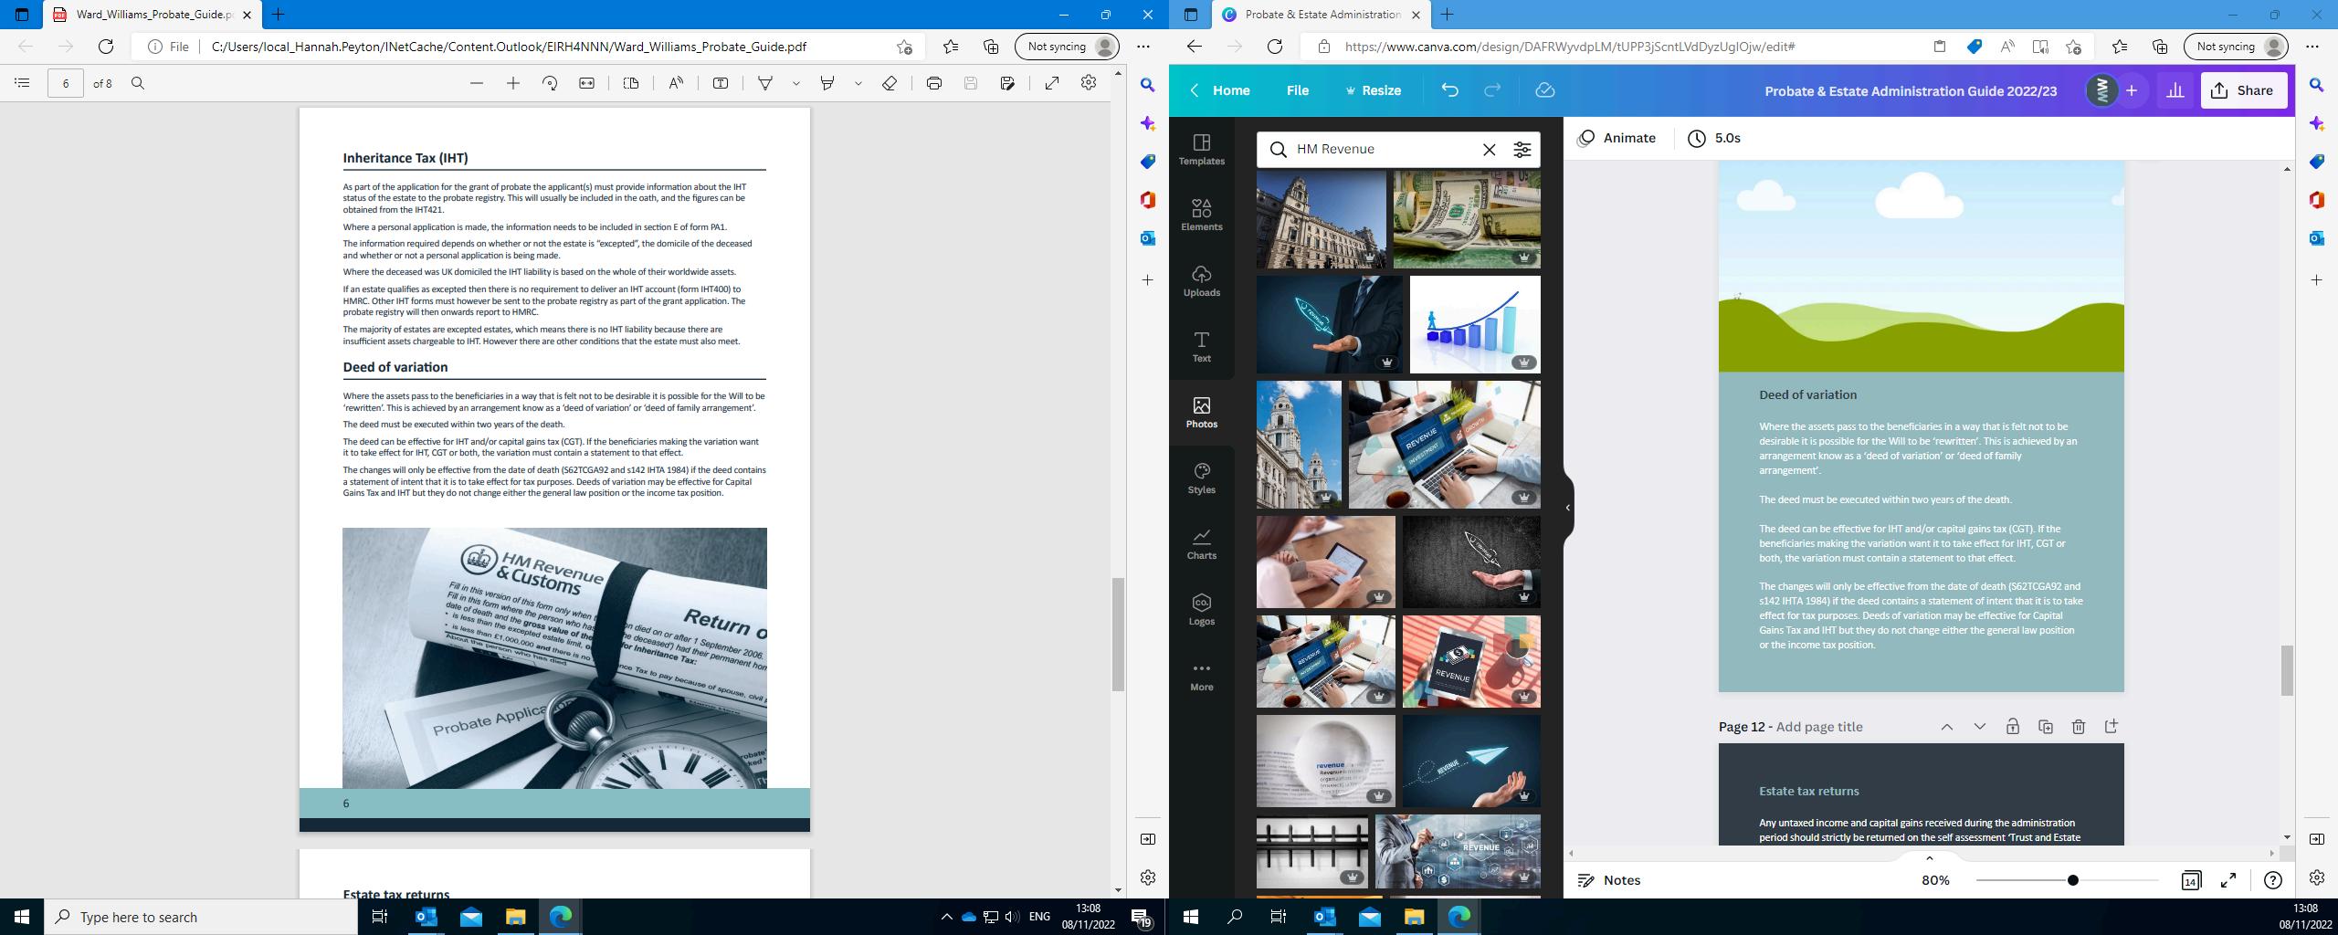Viewport: 2338px width, 935px height.
Task: Open Charts panel in Canva sidebar
Action: (1202, 544)
